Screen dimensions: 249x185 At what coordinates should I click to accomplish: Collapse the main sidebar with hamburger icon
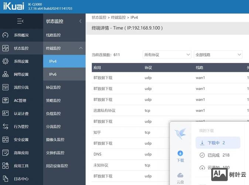click(20, 21)
